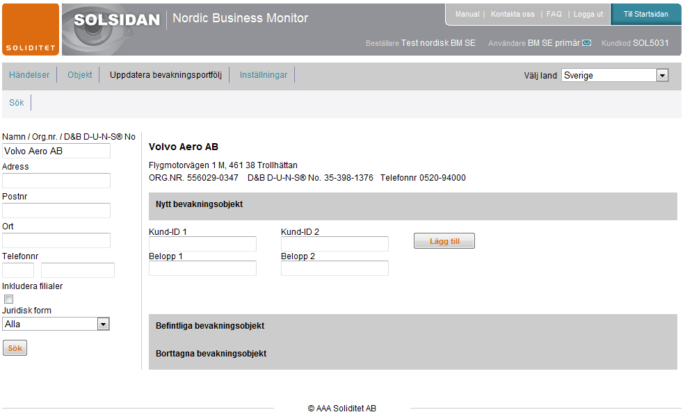The width and height of the screenshot is (685, 419).
Task: Click the Namn / Org.nr. field containing Volvo Aero AB
Action: (56, 151)
